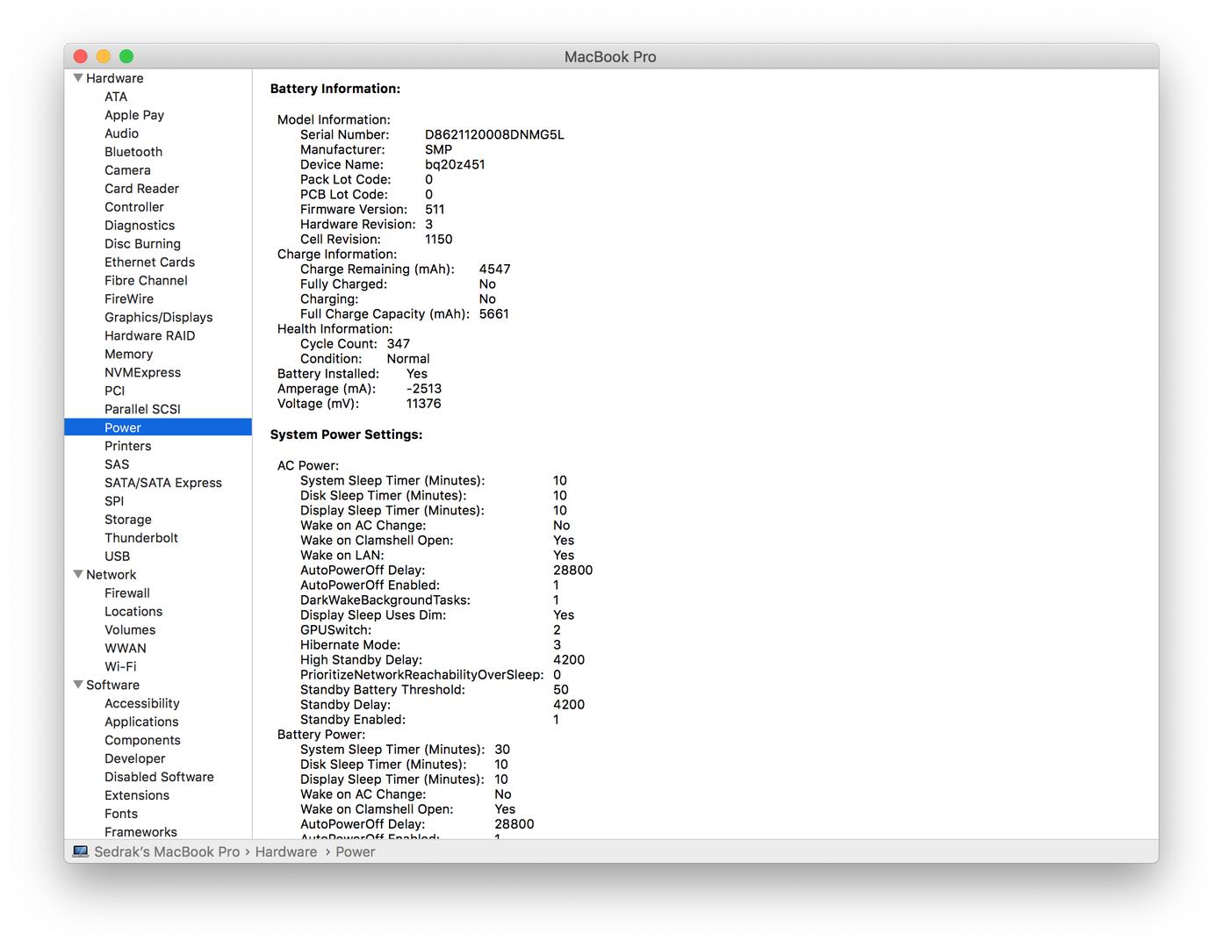Select the Software category header
Screen dimensions: 1223x948
pyautogui.click(x=112, y=686)
